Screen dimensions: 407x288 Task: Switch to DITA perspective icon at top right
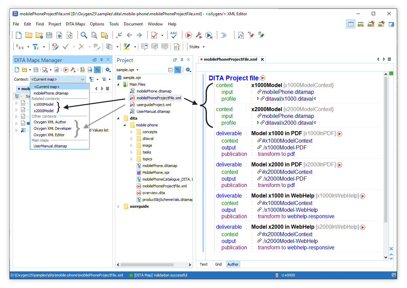(x=361, y=24)
